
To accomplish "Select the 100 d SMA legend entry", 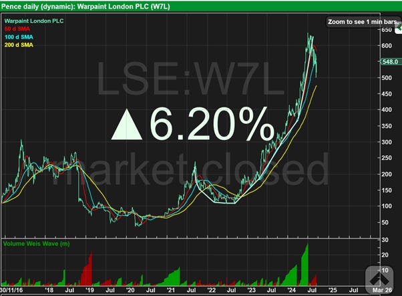I will tap(19, 37).
